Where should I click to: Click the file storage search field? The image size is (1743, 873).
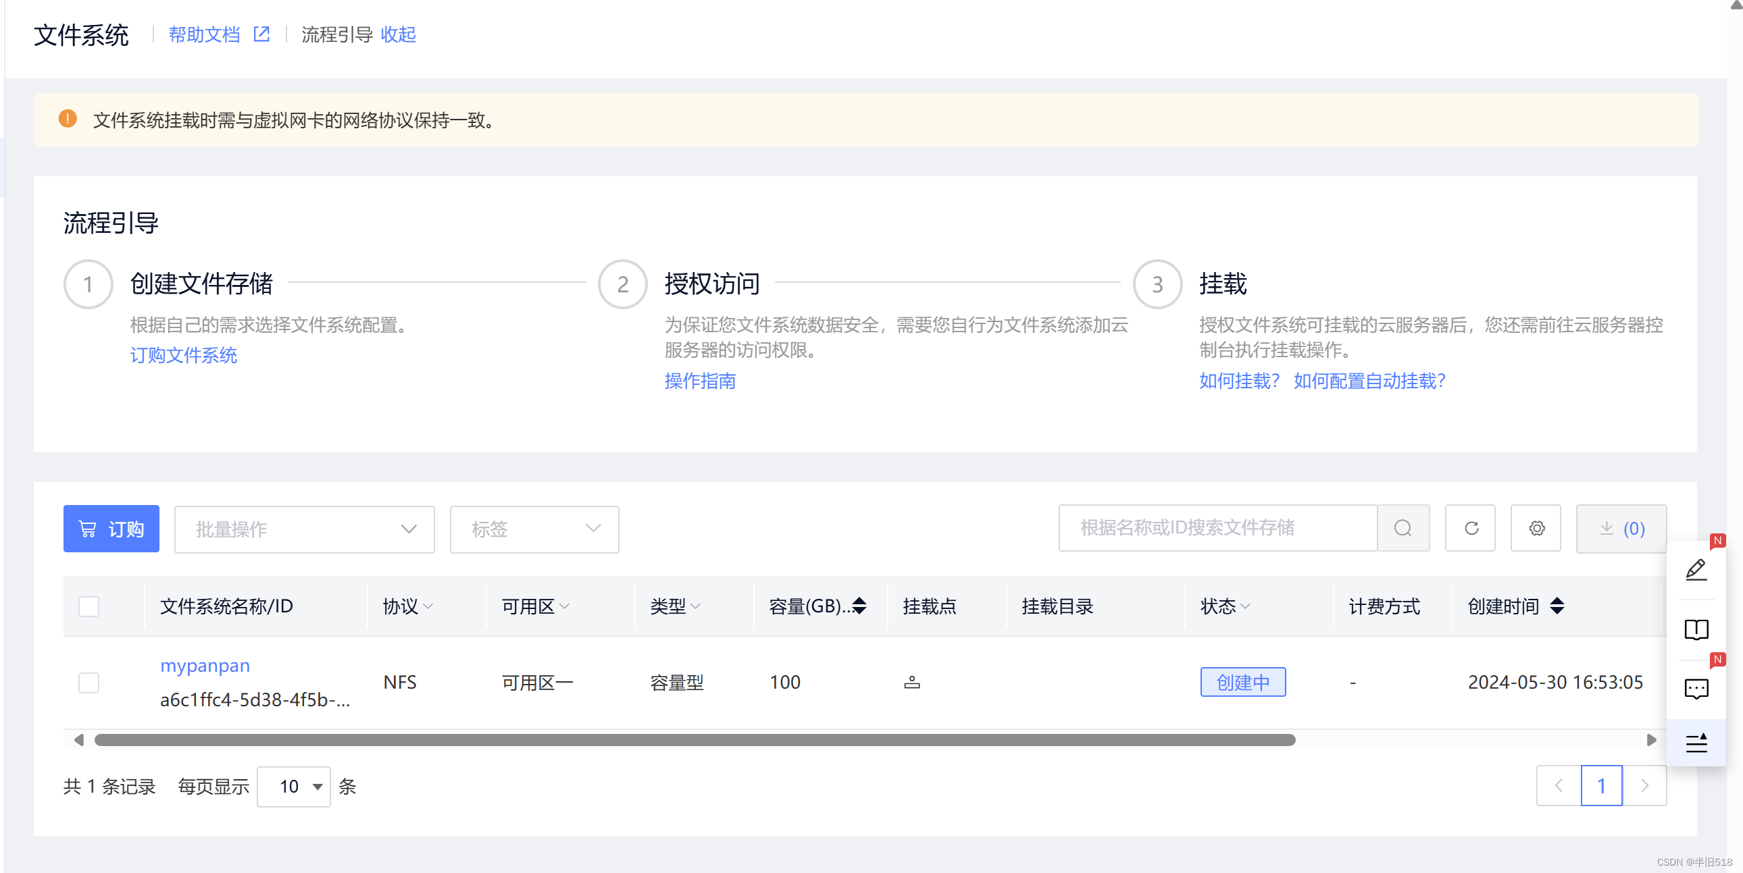pos(1217,528)
